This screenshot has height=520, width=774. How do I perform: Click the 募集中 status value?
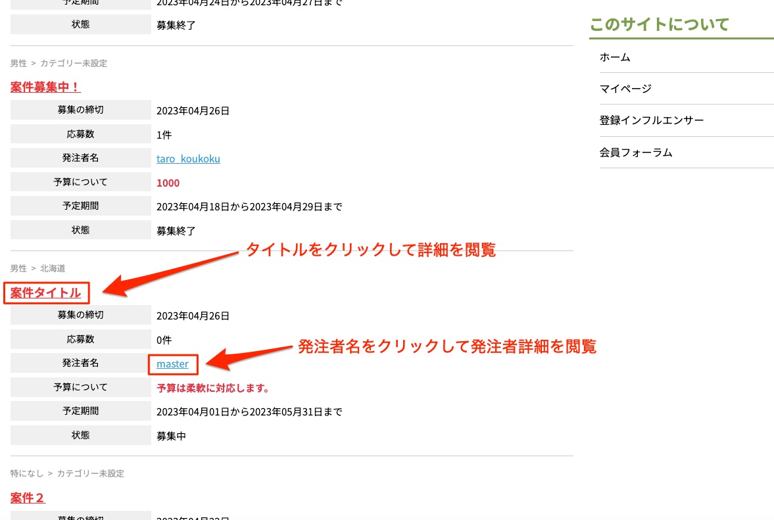point(171,436)
